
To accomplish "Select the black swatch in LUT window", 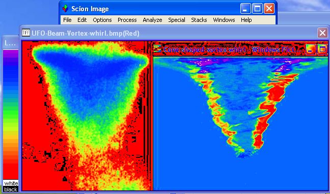I will click(x=11, y=189).
